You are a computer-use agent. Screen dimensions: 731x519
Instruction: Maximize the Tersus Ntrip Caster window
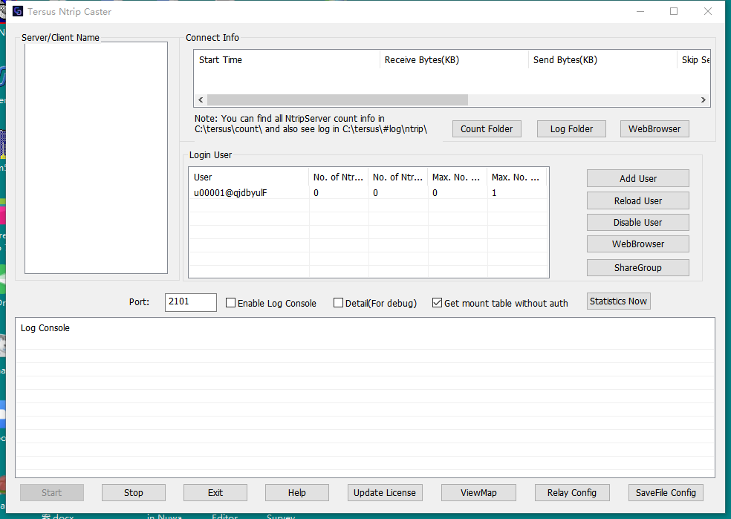(x=674, y=11)
